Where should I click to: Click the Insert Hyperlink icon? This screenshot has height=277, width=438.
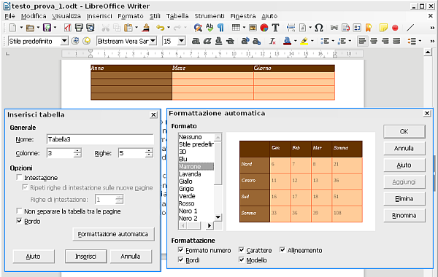coord(334,28)
